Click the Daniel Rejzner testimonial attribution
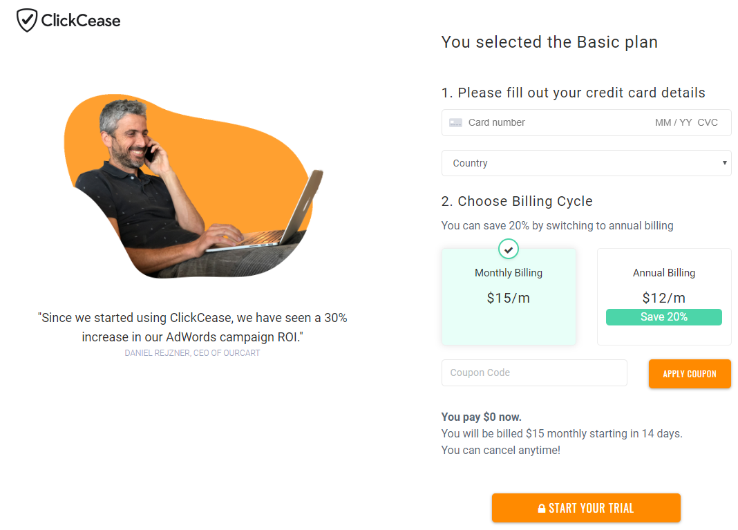This screenshot has width=738, height=530. point(192,353)
